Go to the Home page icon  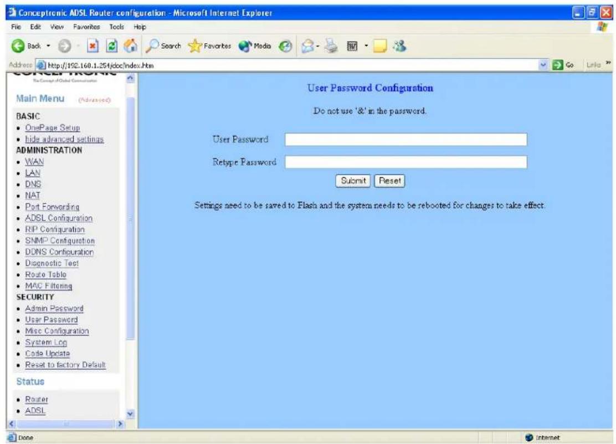(x=130, y=46)
